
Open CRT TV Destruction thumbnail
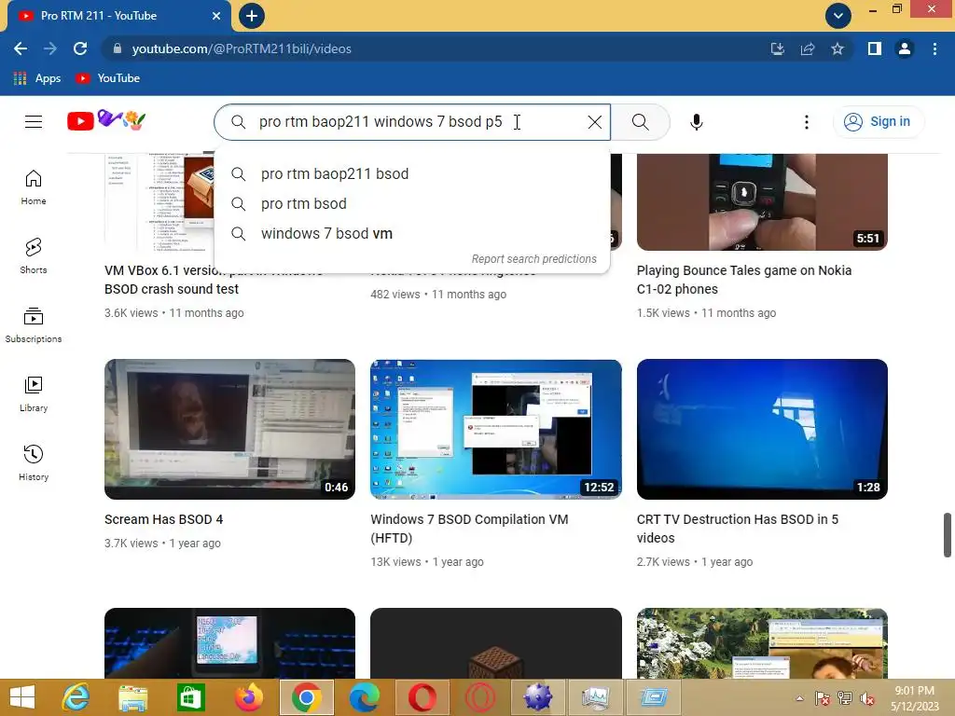coord(762,429)
